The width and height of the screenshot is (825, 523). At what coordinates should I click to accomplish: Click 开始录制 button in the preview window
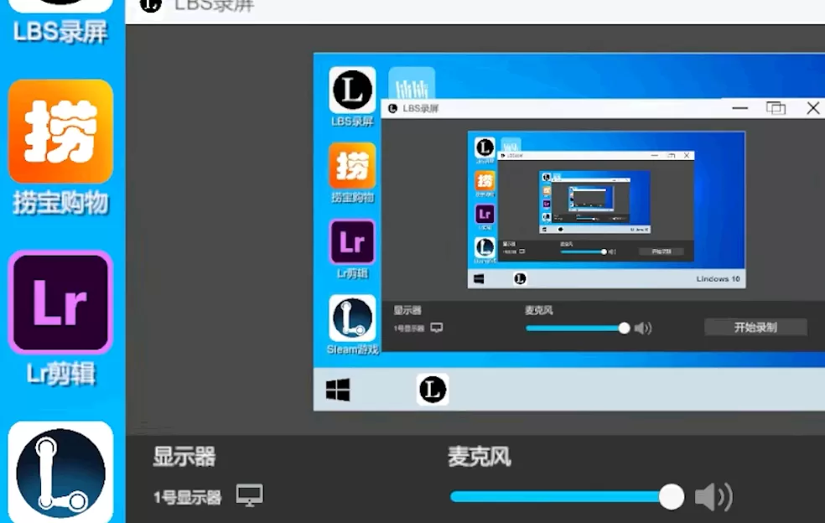[755, 327]
